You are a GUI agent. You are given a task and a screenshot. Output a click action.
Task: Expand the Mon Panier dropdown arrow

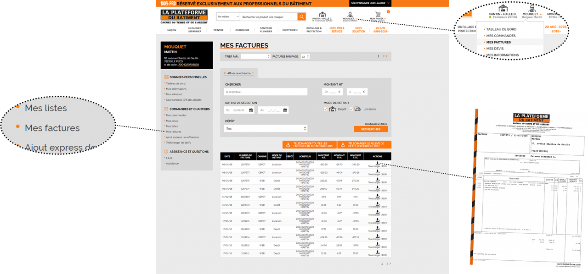coord(385,19)
